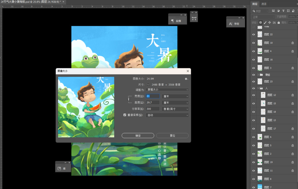Image resolution: width=298 pixels, height=189 pixels.
Task: Filter layers by adjustment layer icon
Action: 278,11
